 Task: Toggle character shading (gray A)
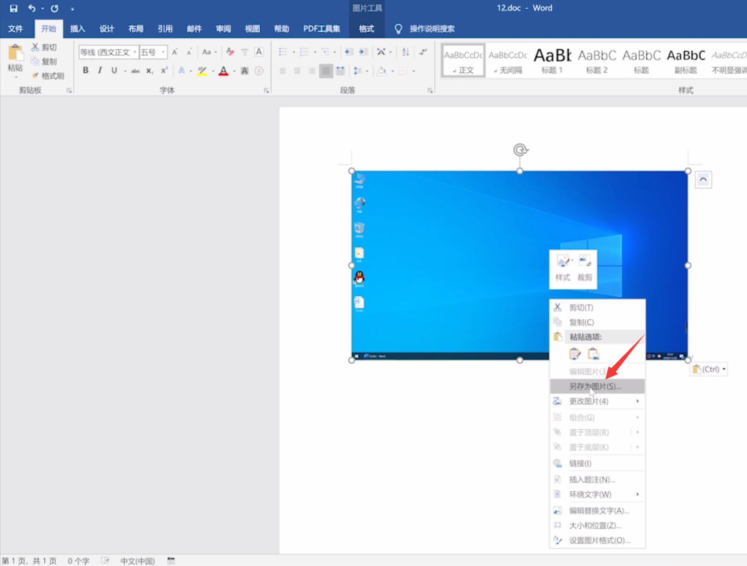coord(244,71)
